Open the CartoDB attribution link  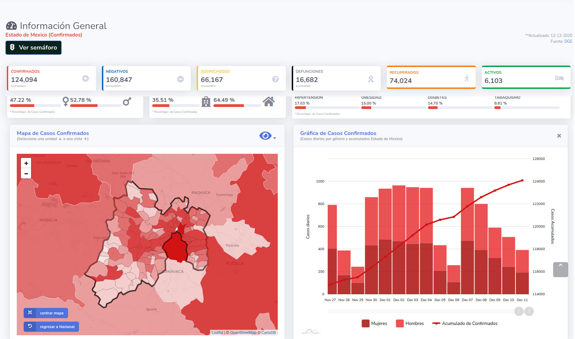tap(269, 333)
